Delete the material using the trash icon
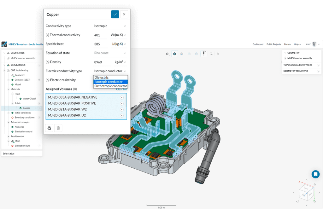Screen dimensions: 323x209 point(58,128)
